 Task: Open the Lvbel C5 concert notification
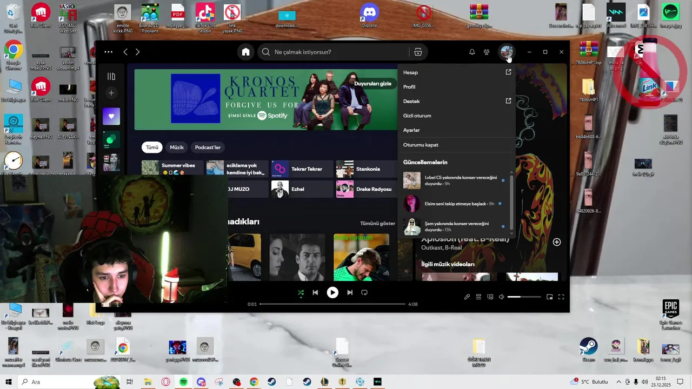(x=454, y=180)
